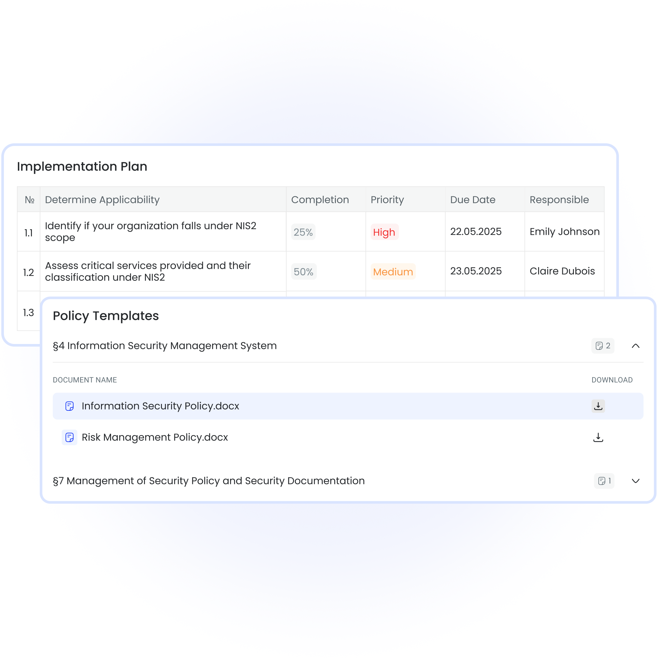Image resolution: width=658 pixels, height=658 pixels.
Task: Click the Information Security Policy document icon
Action: pos(69,406)
